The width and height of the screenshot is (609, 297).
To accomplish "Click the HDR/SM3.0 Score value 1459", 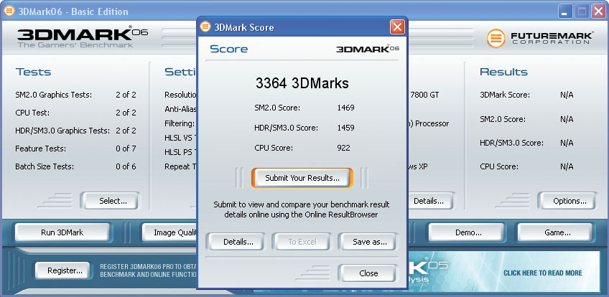I will click(345, 128).
